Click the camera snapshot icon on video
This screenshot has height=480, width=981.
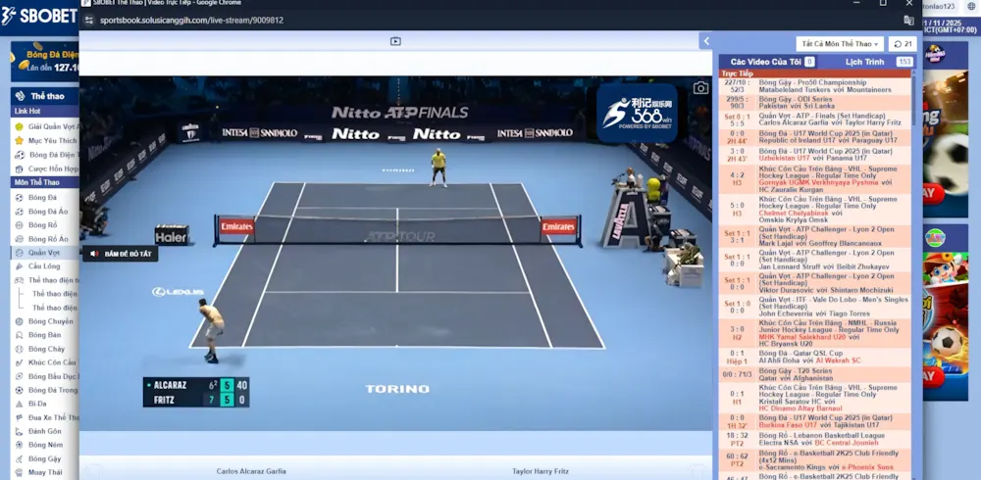click(x=700, y=88)
